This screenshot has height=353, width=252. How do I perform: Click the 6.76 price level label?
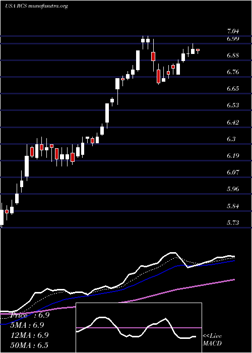[x=233, y=72]
